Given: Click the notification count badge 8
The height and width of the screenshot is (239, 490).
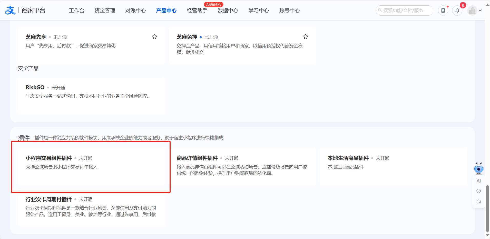Looking at the screenshot, I should [463, 5].
